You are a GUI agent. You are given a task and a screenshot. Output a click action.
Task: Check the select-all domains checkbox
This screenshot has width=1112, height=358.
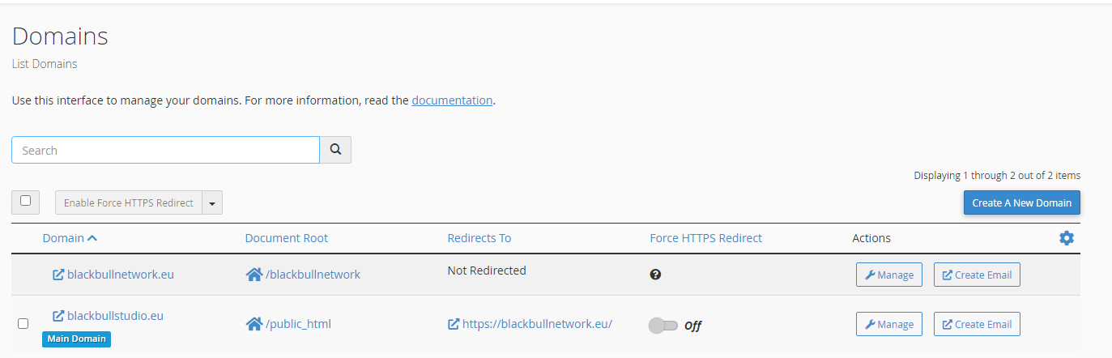pyautogui.click(x=25, y=201)
